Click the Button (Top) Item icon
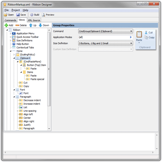Viewport: 162px width, 162px height. coord(25,65)
